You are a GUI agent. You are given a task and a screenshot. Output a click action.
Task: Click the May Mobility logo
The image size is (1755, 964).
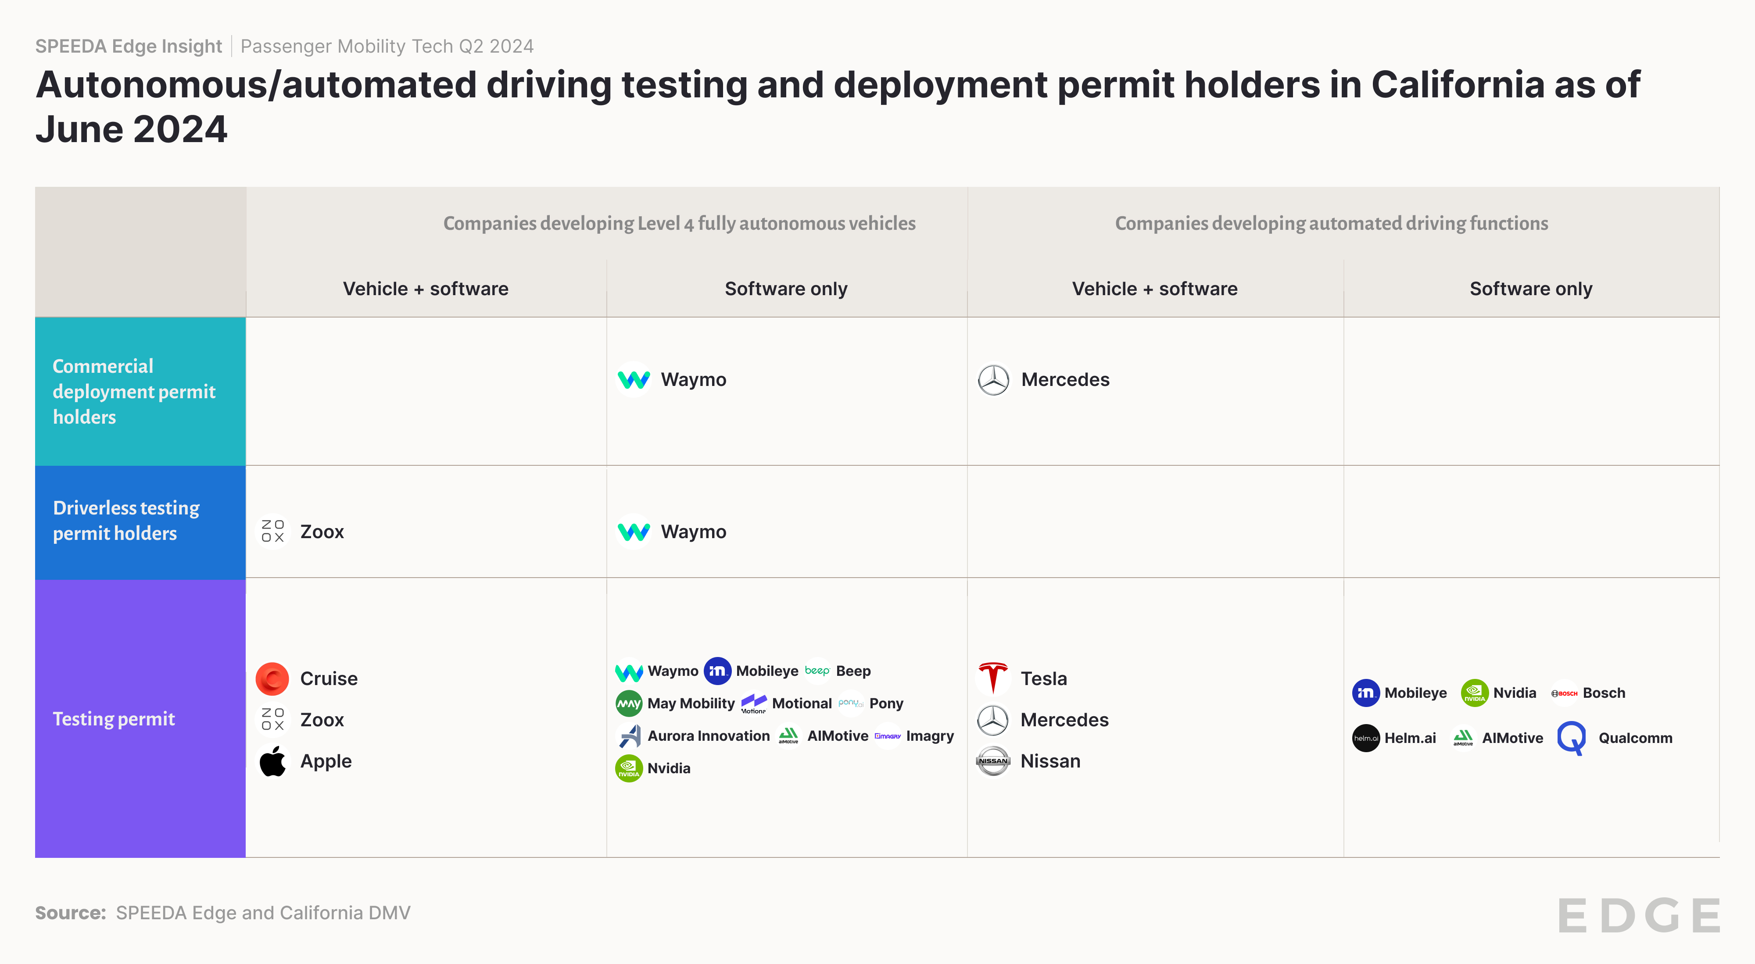(x=629, y=703)
